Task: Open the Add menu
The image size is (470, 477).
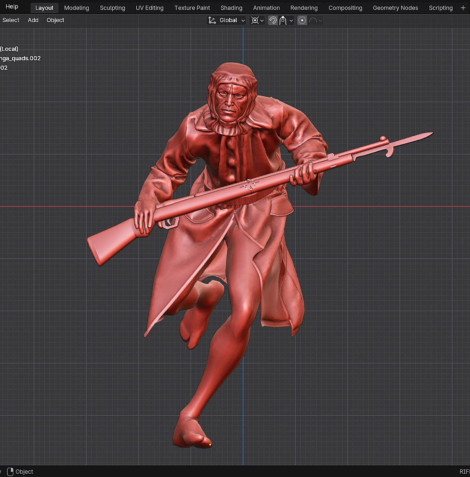Action: [x=33, y=20]
